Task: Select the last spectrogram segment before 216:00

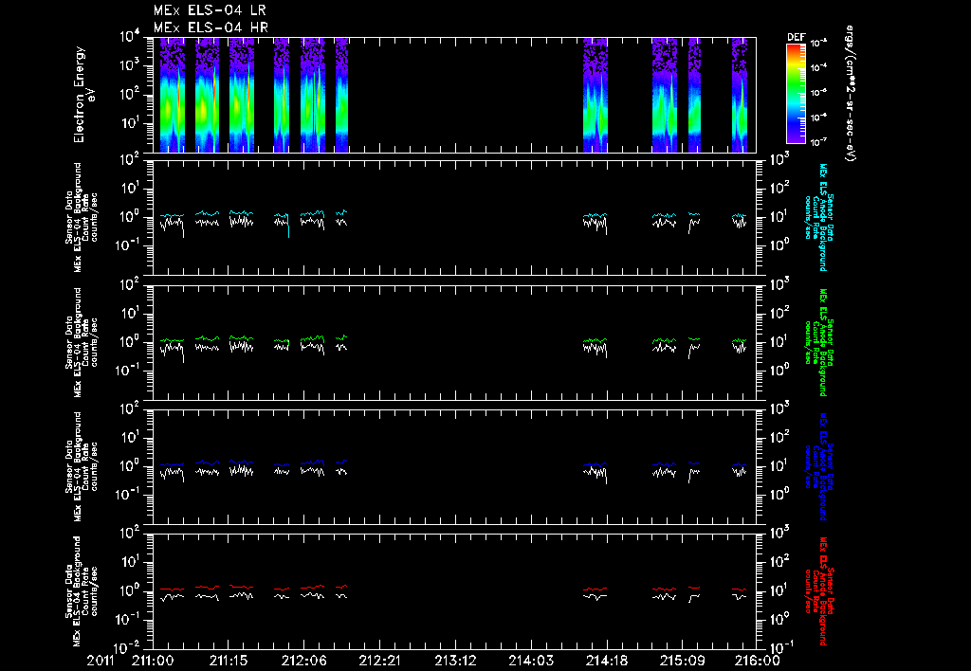Action: [x=740, y=95]
